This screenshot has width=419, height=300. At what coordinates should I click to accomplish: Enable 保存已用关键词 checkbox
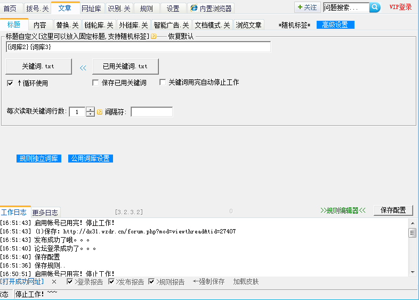(x=95, y=83)
